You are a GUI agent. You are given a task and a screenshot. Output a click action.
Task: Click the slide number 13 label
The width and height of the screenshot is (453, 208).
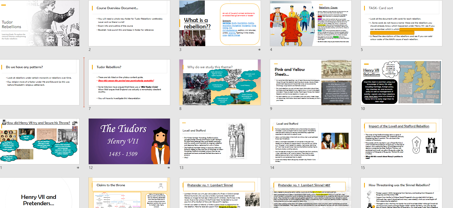coord(181,168)
